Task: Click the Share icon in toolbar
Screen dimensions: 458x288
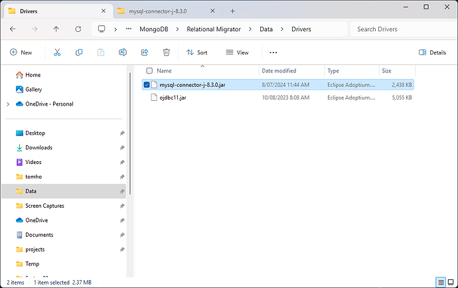Action: click(145, 52)
